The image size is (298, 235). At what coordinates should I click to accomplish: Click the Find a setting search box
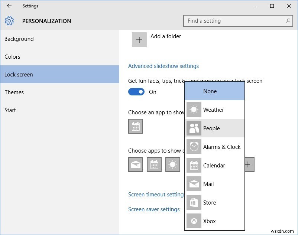(x=234, y=21)
